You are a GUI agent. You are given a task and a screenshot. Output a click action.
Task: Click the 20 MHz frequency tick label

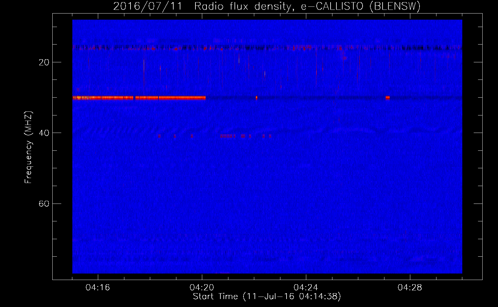(44, 62)
